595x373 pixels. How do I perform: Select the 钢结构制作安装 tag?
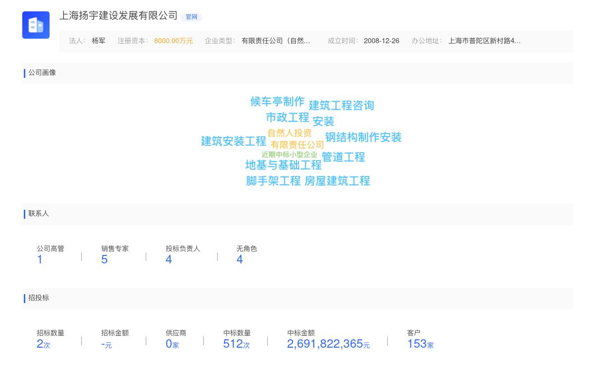[363, 137]
